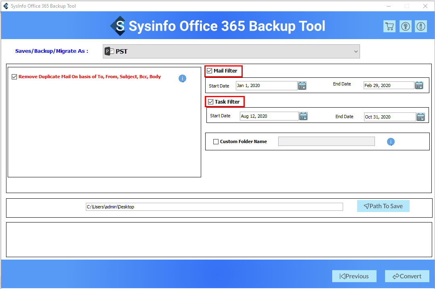
Task: Open calendar for Task Filter End Date
Action: pos(420,117)
